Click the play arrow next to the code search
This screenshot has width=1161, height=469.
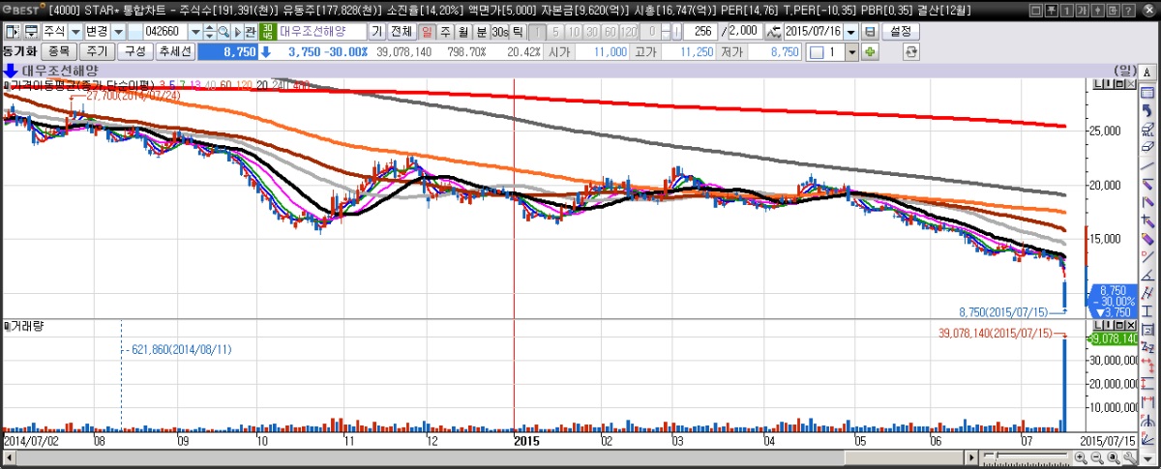237,31
